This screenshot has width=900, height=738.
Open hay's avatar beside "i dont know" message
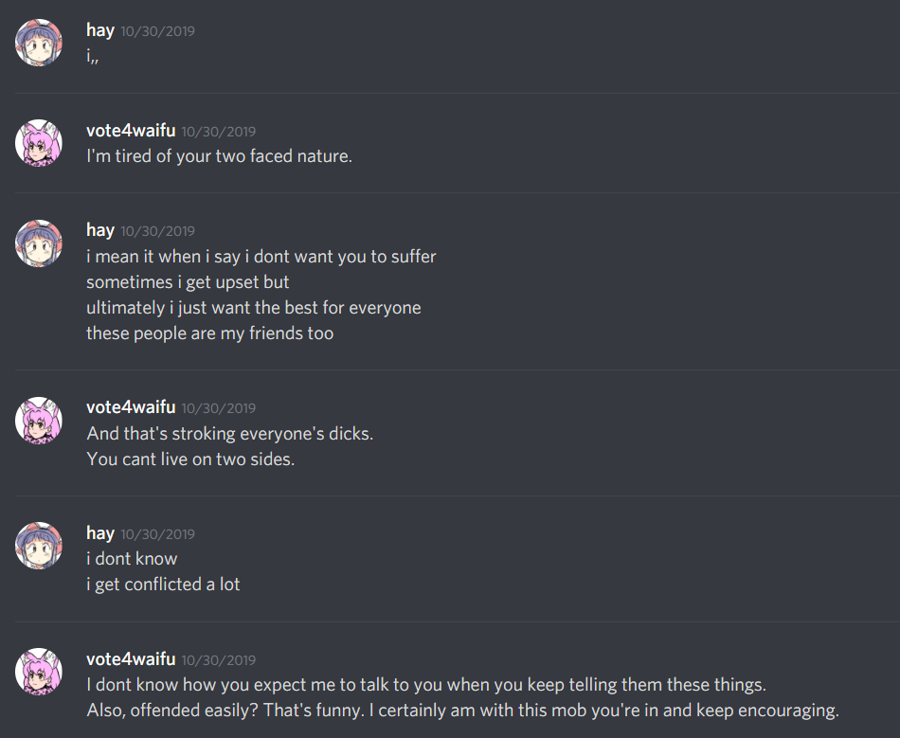click(x=39, y=546)
